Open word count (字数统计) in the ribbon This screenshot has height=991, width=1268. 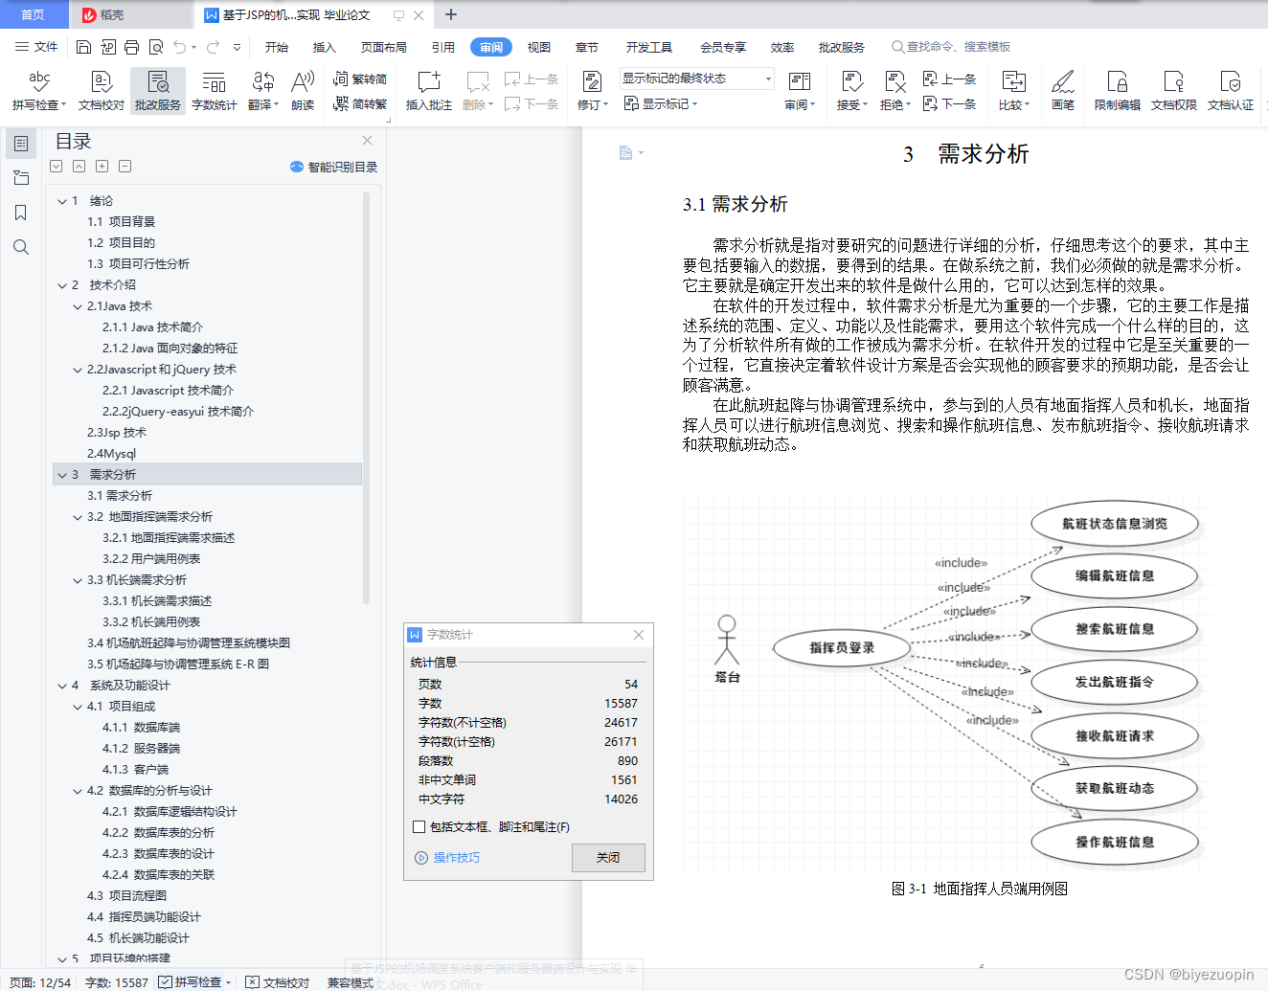point(214,91)
